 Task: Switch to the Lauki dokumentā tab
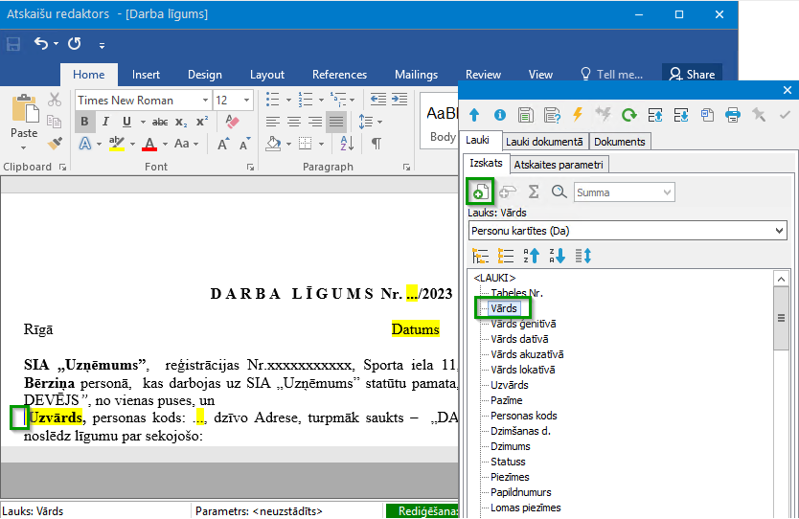pos(544,142)
